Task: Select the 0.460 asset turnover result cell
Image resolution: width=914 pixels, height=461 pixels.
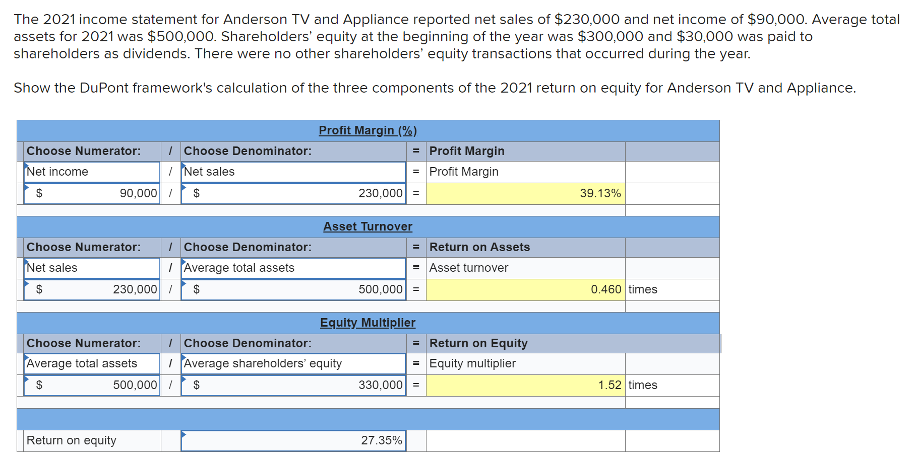Action: click(x=525, y=289)
